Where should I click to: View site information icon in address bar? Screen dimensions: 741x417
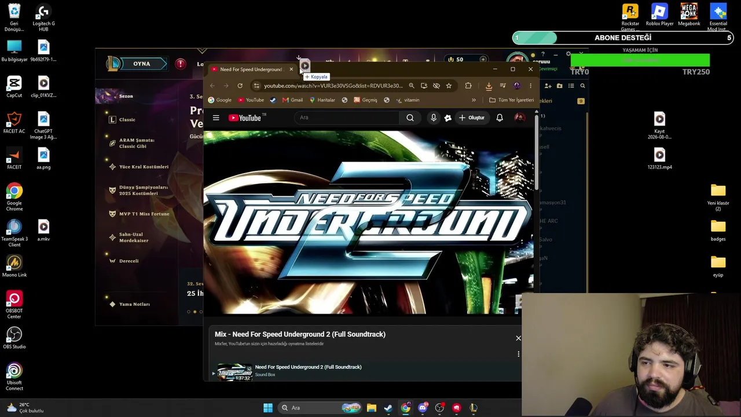[256, 86]
